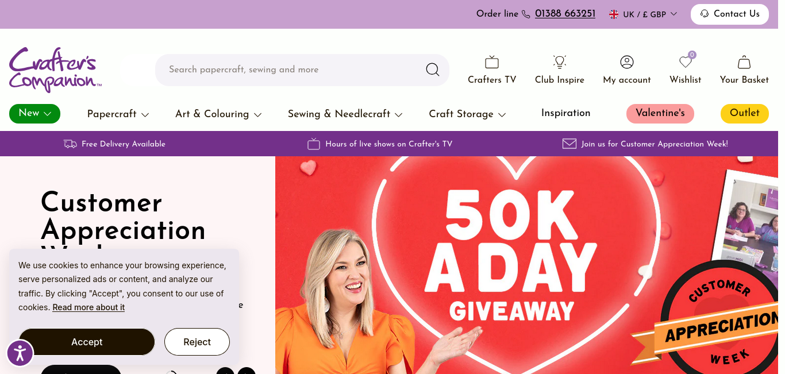
Task: Open the Inspiration menu item
Action: pos(565,113)
